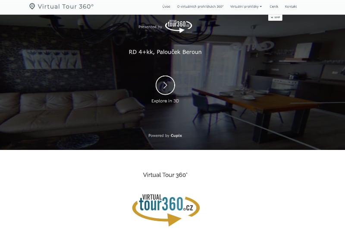
Task: Click the RD 4+kk, Palouček Beroun title
Action: point(165,52)
